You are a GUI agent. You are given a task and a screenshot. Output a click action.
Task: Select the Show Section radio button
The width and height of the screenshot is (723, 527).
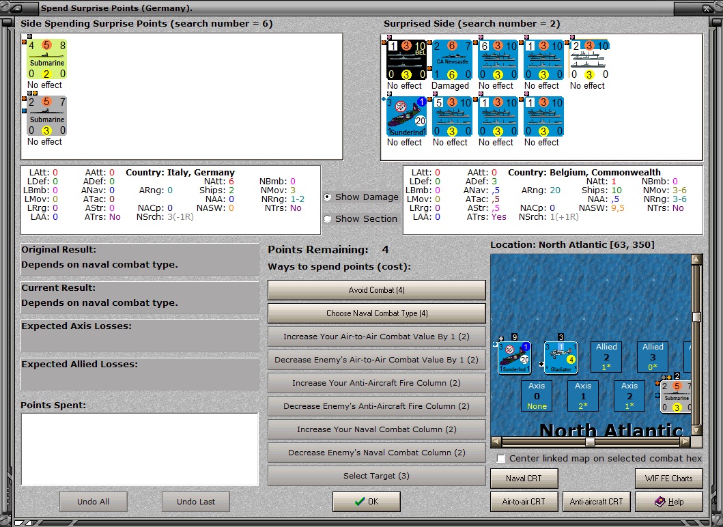[328, 218]
